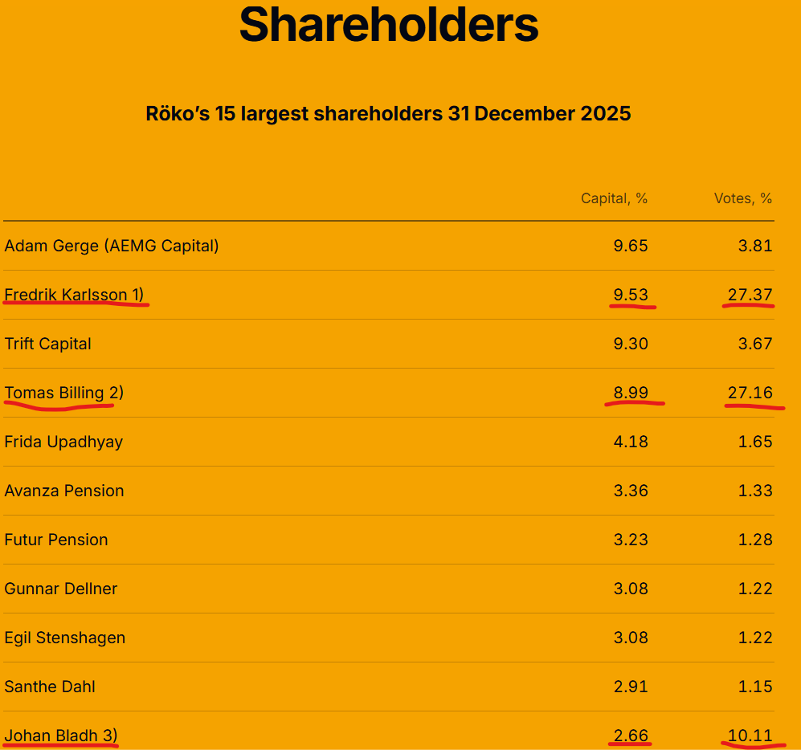Image resolution: width=801 pixels, height=750 pixels.
Task: Click the Trift Capital shareholder name
Action: coord(48,344)
